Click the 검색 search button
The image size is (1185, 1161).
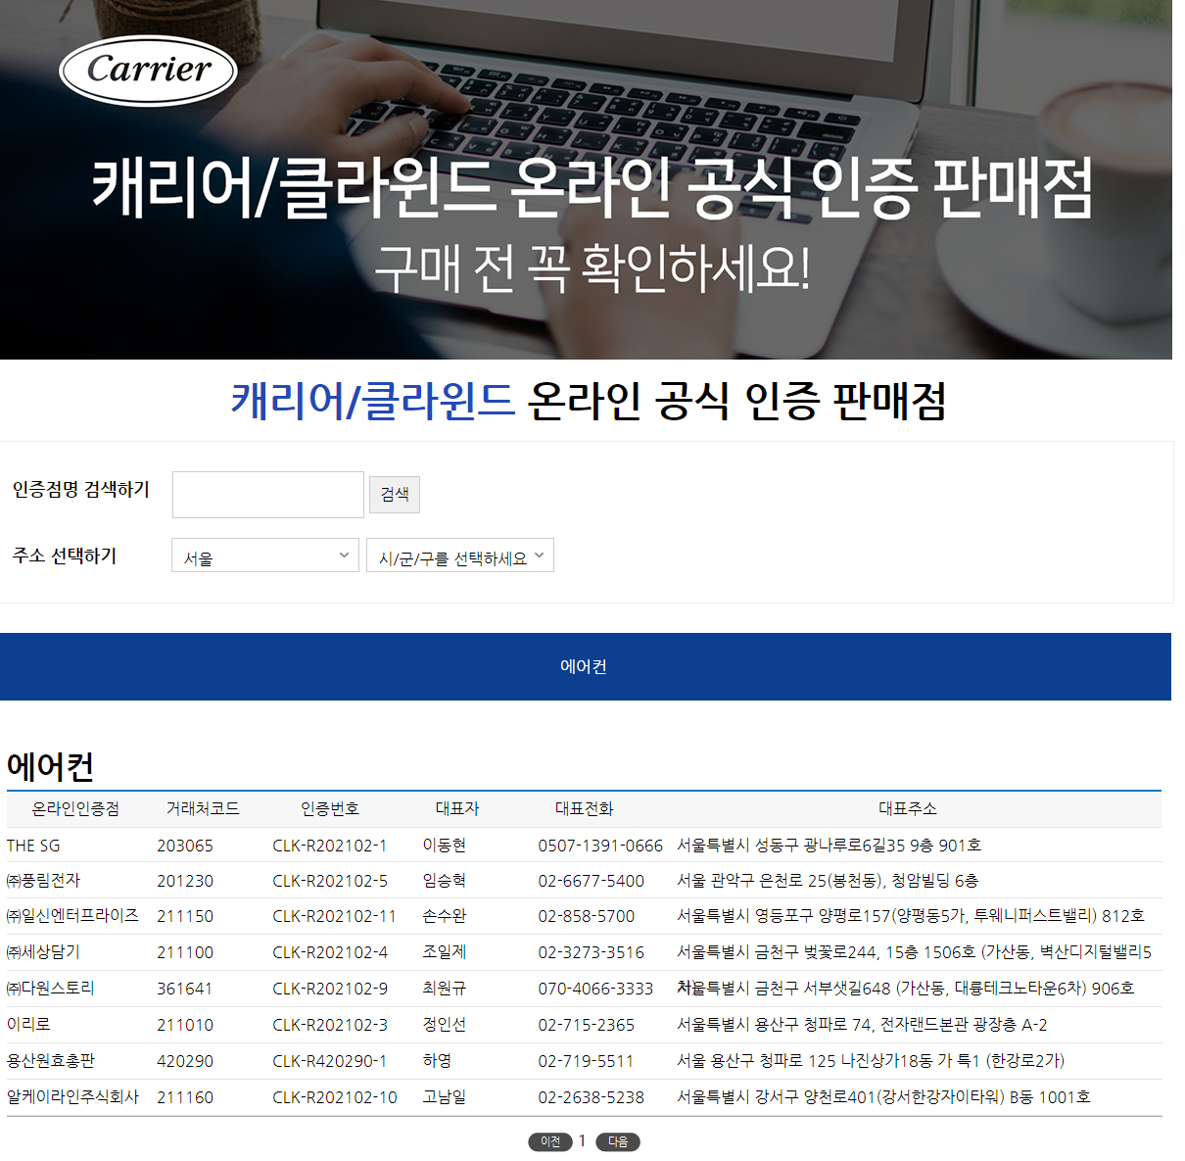(395, 495)
